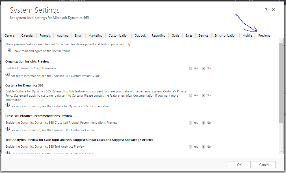Click the scrollbar up arrow
286x173 pixels.
coord(281,41)
